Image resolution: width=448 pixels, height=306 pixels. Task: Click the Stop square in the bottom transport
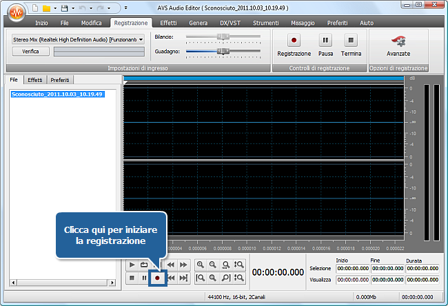click(132, 278)
